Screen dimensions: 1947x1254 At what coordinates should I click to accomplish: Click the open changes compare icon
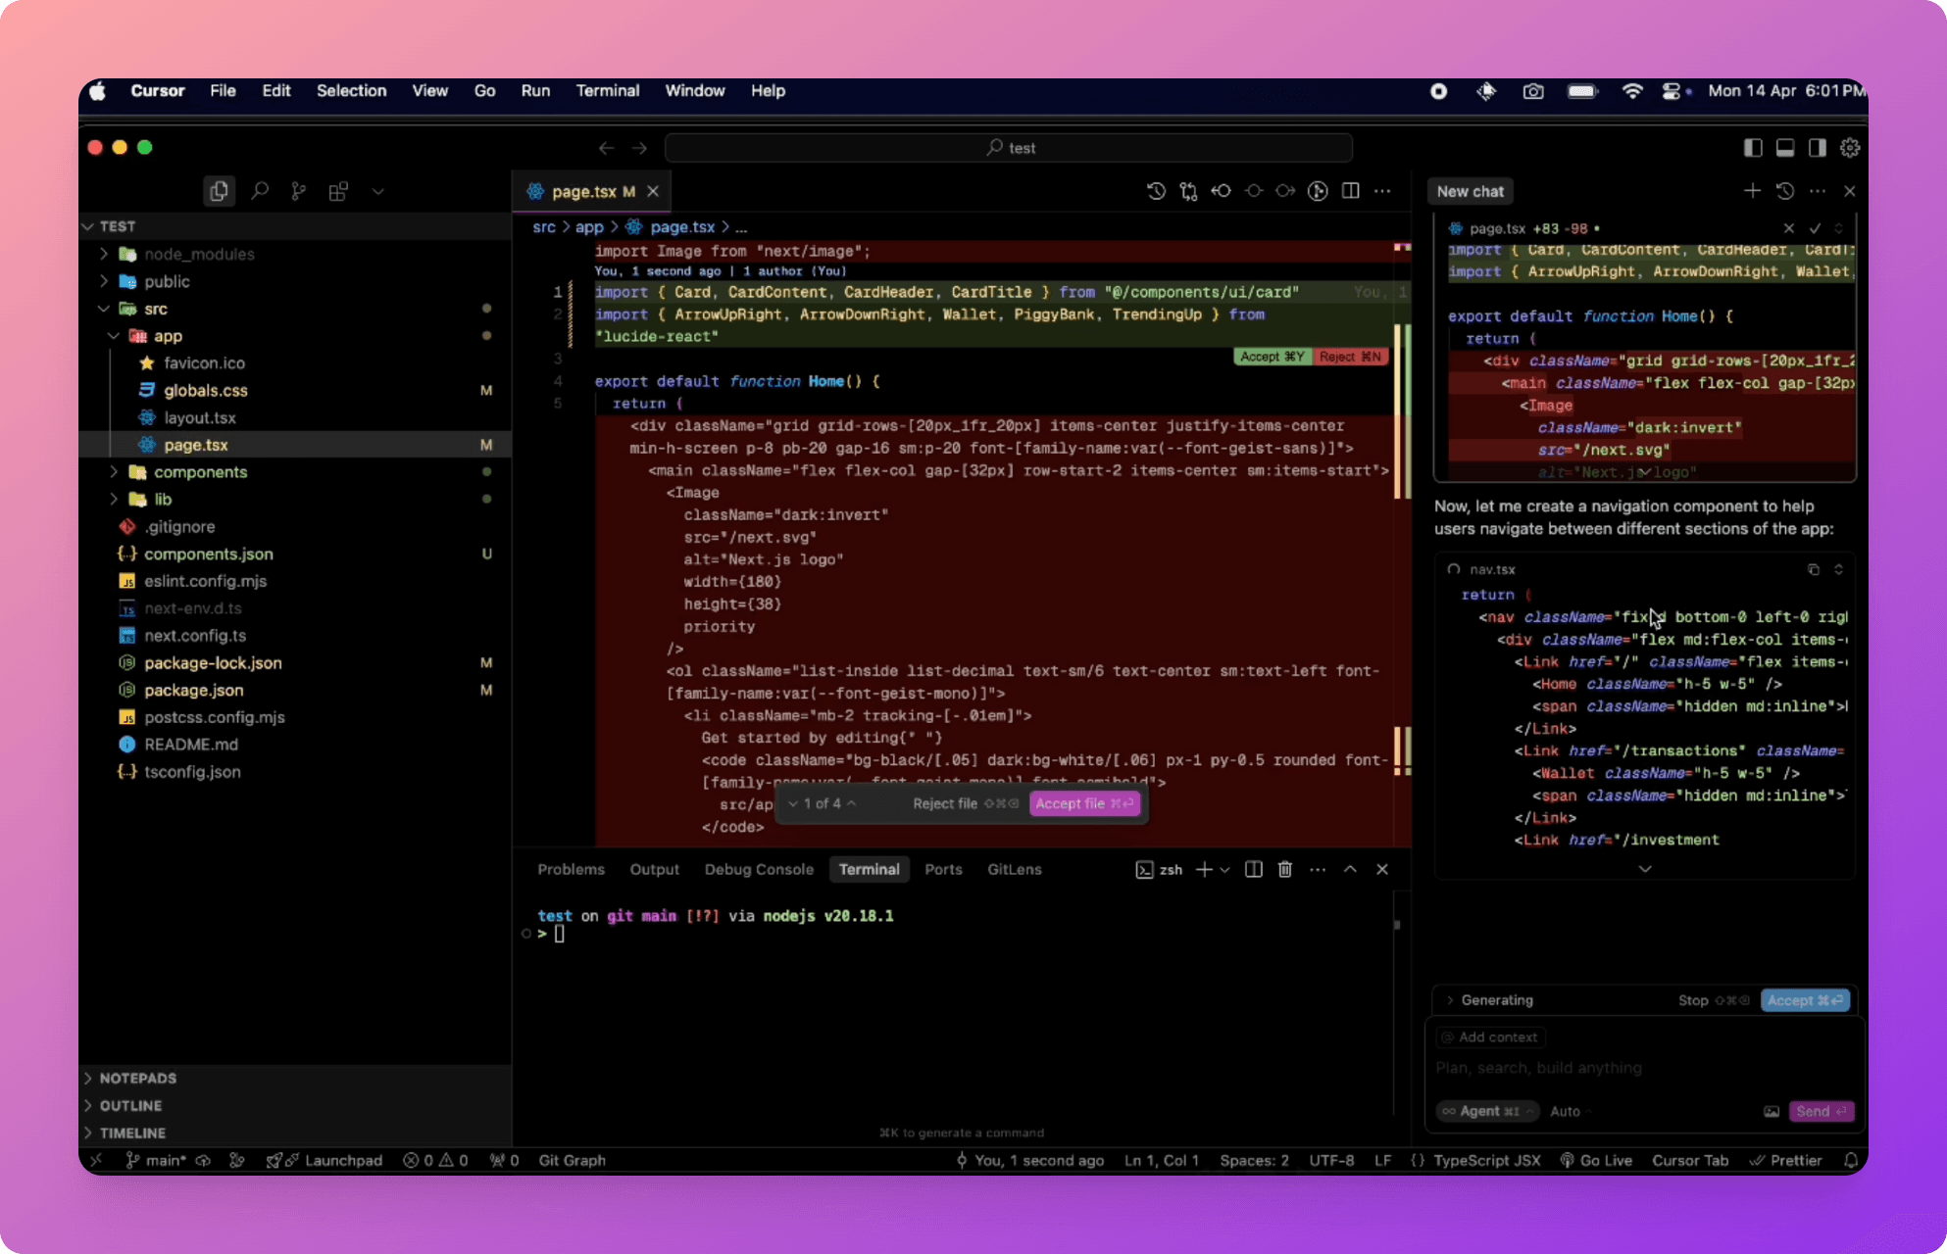[x=1188, y=191]
